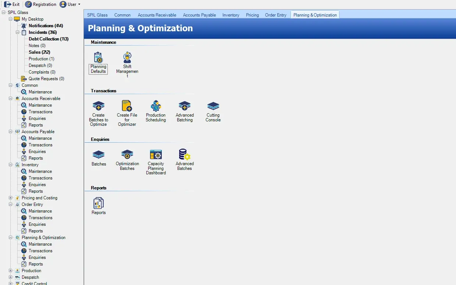Select Transactions under Accounts Receivable

click(40, 112)
